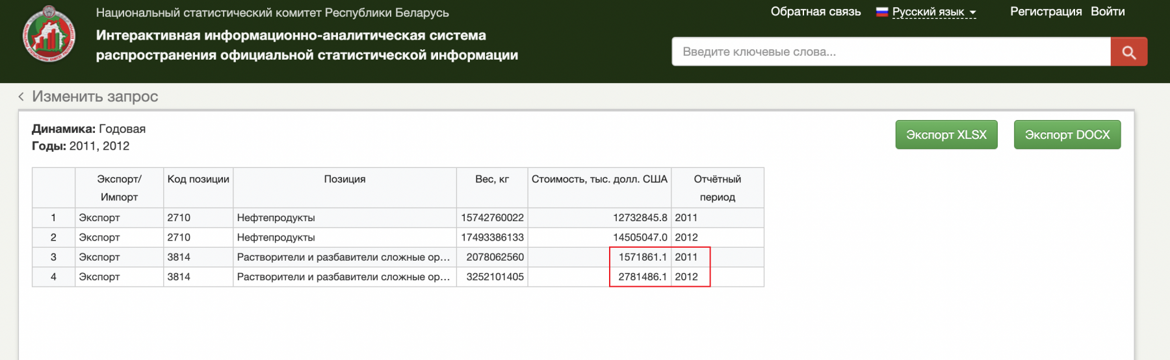Click Растворители position in row 3
This screenshot has width=1170, height=360.
(x=343, y=258)
